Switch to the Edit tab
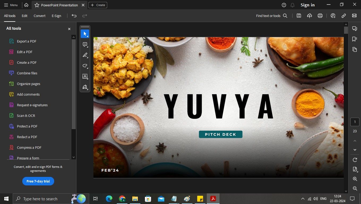This screenshot has height=204, width=361. coord(24,16)
